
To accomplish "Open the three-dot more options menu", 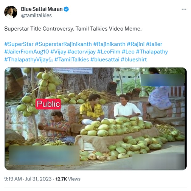I will pyautogui.click(x=184, y=9).
